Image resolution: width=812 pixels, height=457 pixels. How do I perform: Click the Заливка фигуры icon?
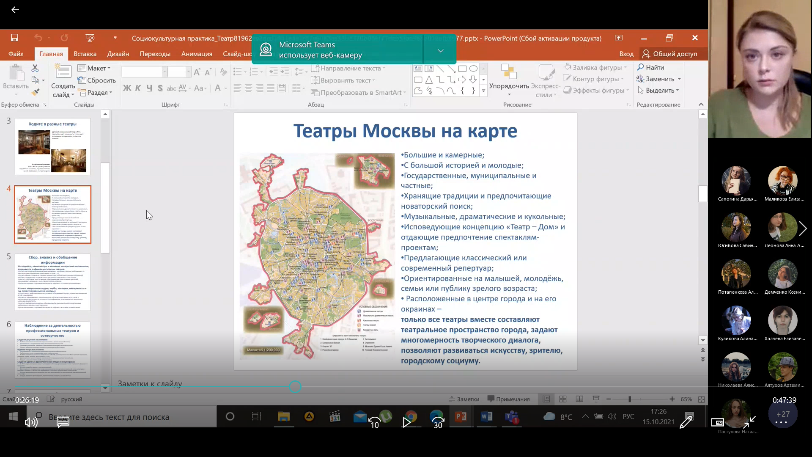click(x=568, y=67)
